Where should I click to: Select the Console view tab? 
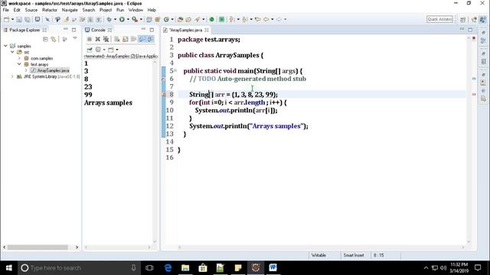98,30
